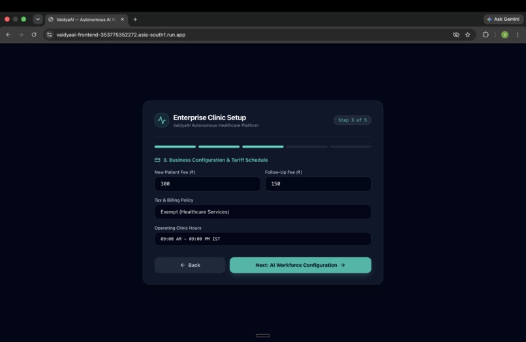
Task: Focus the New Patient Fee field
Action: pyautogui.click(x=208, y=183)
